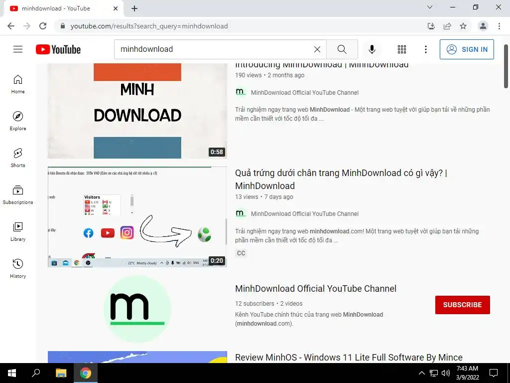Open the notification center
The height and width of the screenshot is (383, 510).
pyautogui.click(x=494, y=373)
